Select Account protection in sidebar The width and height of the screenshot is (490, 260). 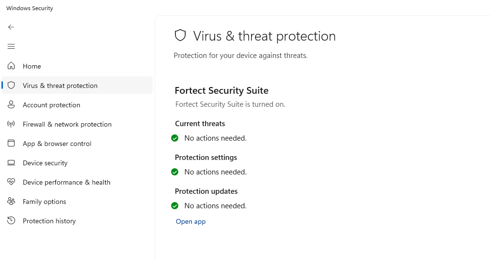pos(51,105)
